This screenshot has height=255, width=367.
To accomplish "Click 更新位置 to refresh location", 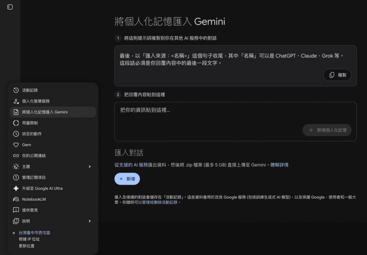I will (x=27, y=246).
